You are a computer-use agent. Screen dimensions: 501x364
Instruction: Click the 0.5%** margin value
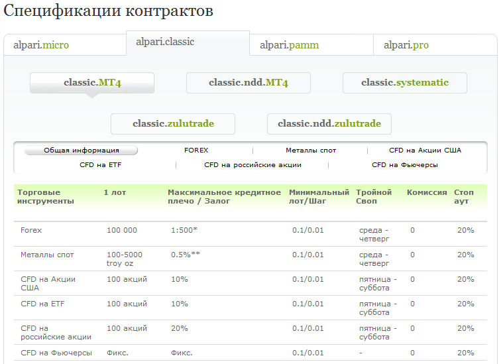pyautogui.click(x=186, y=255)
